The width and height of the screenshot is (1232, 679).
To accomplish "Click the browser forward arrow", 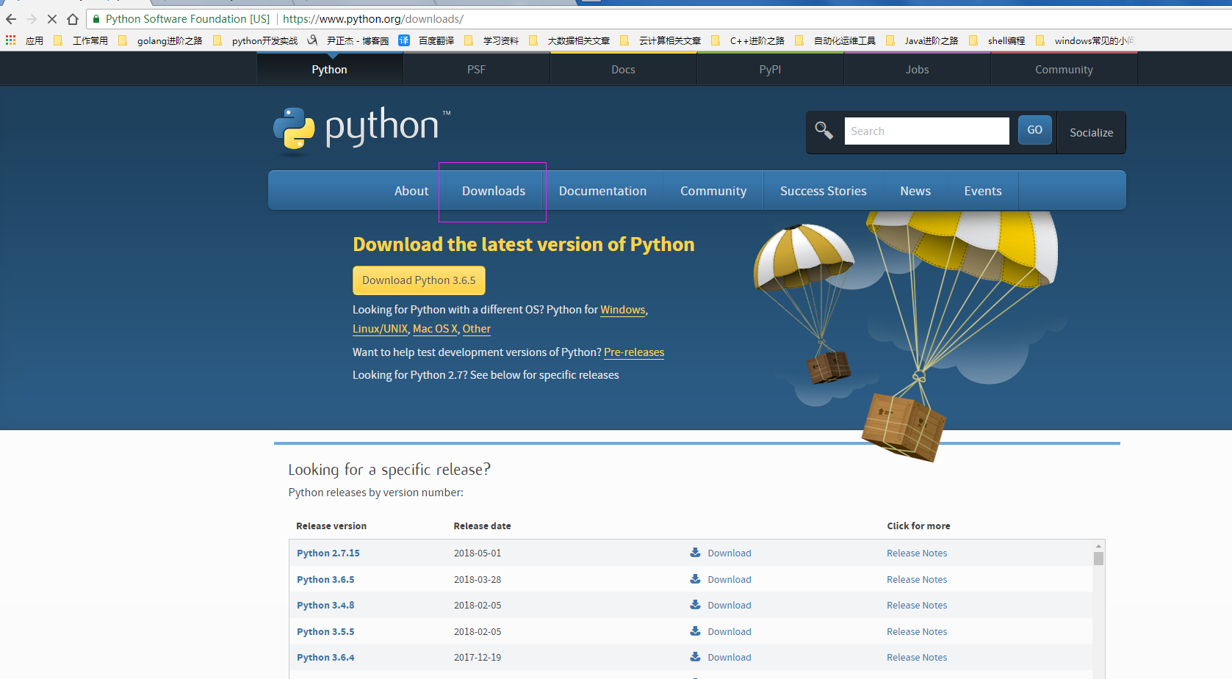I will [x=32, y=19].
